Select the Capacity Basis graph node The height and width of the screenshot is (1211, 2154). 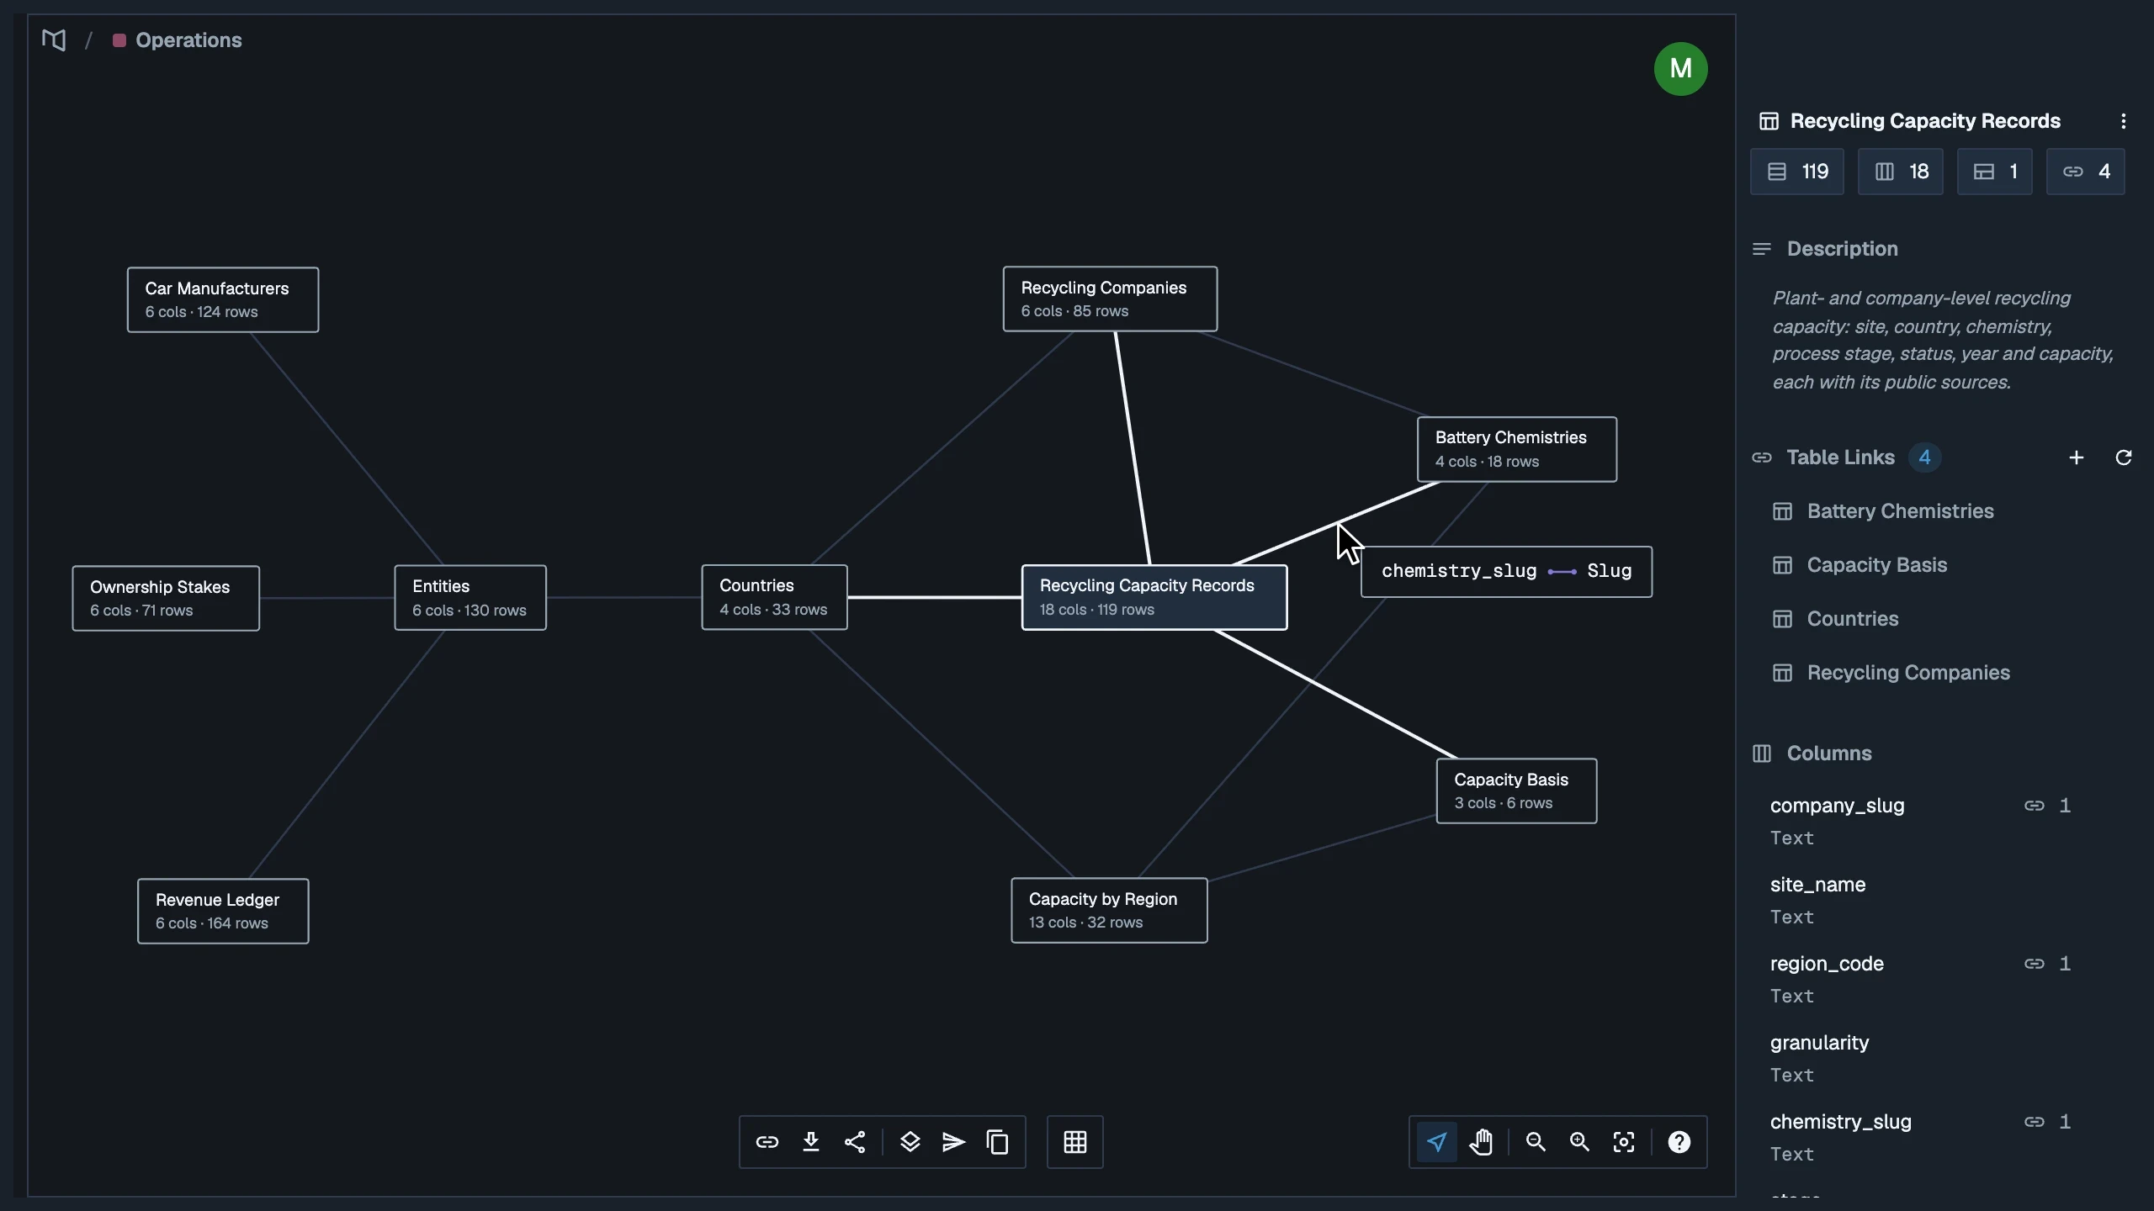(1516, 791)
